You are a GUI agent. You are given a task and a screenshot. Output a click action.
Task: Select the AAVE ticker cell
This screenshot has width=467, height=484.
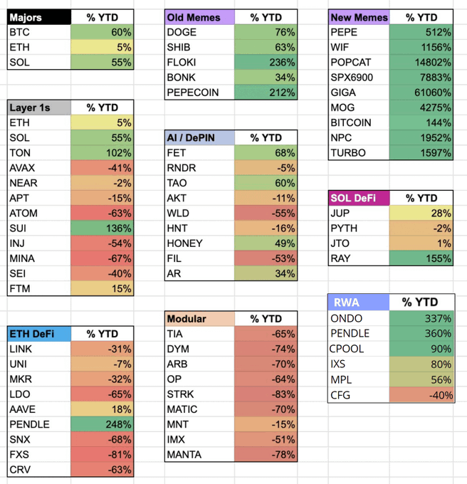[39, 409]
